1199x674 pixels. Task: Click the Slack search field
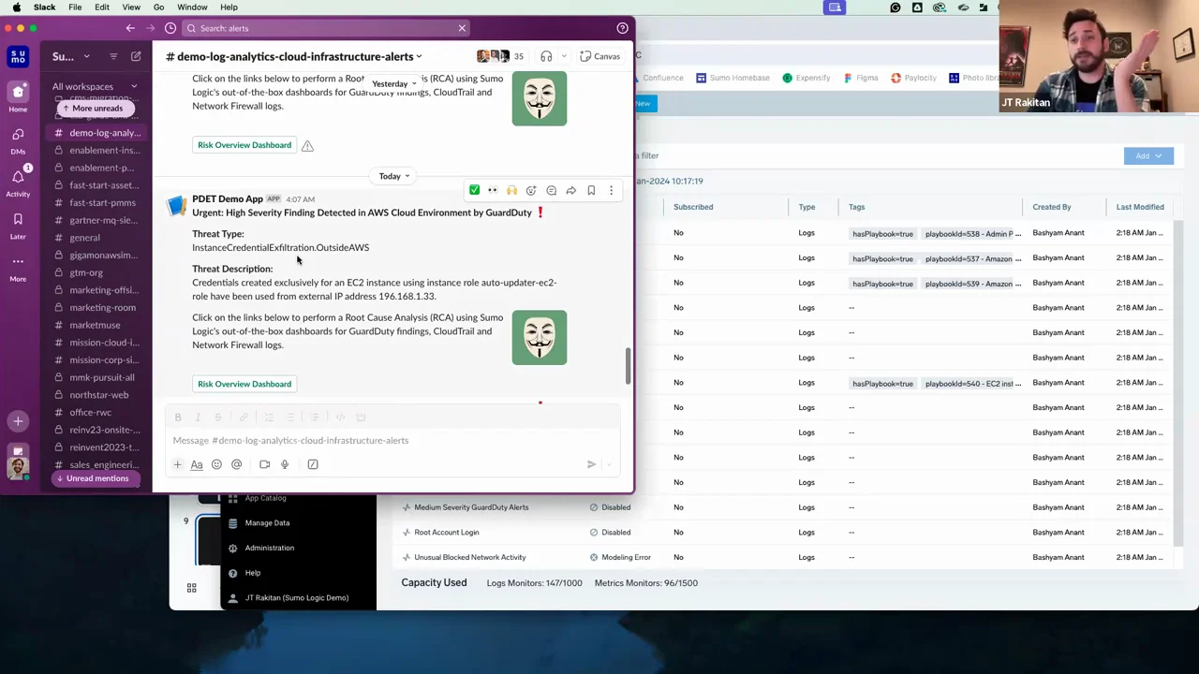[x=325, y=28]
